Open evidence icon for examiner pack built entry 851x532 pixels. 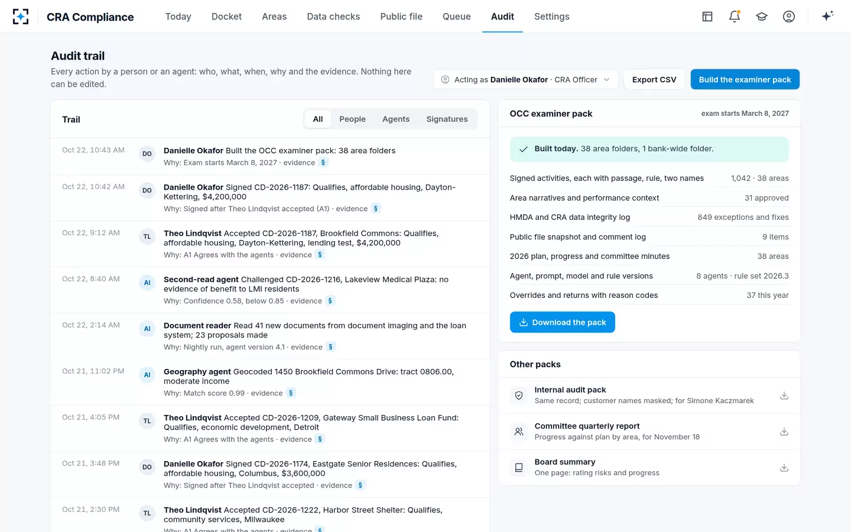323,163
